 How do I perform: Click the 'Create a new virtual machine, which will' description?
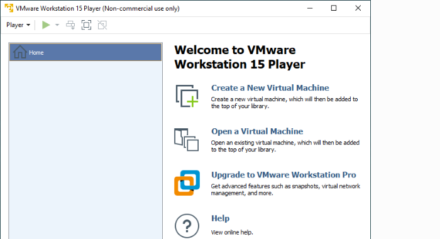coord(284,103)
